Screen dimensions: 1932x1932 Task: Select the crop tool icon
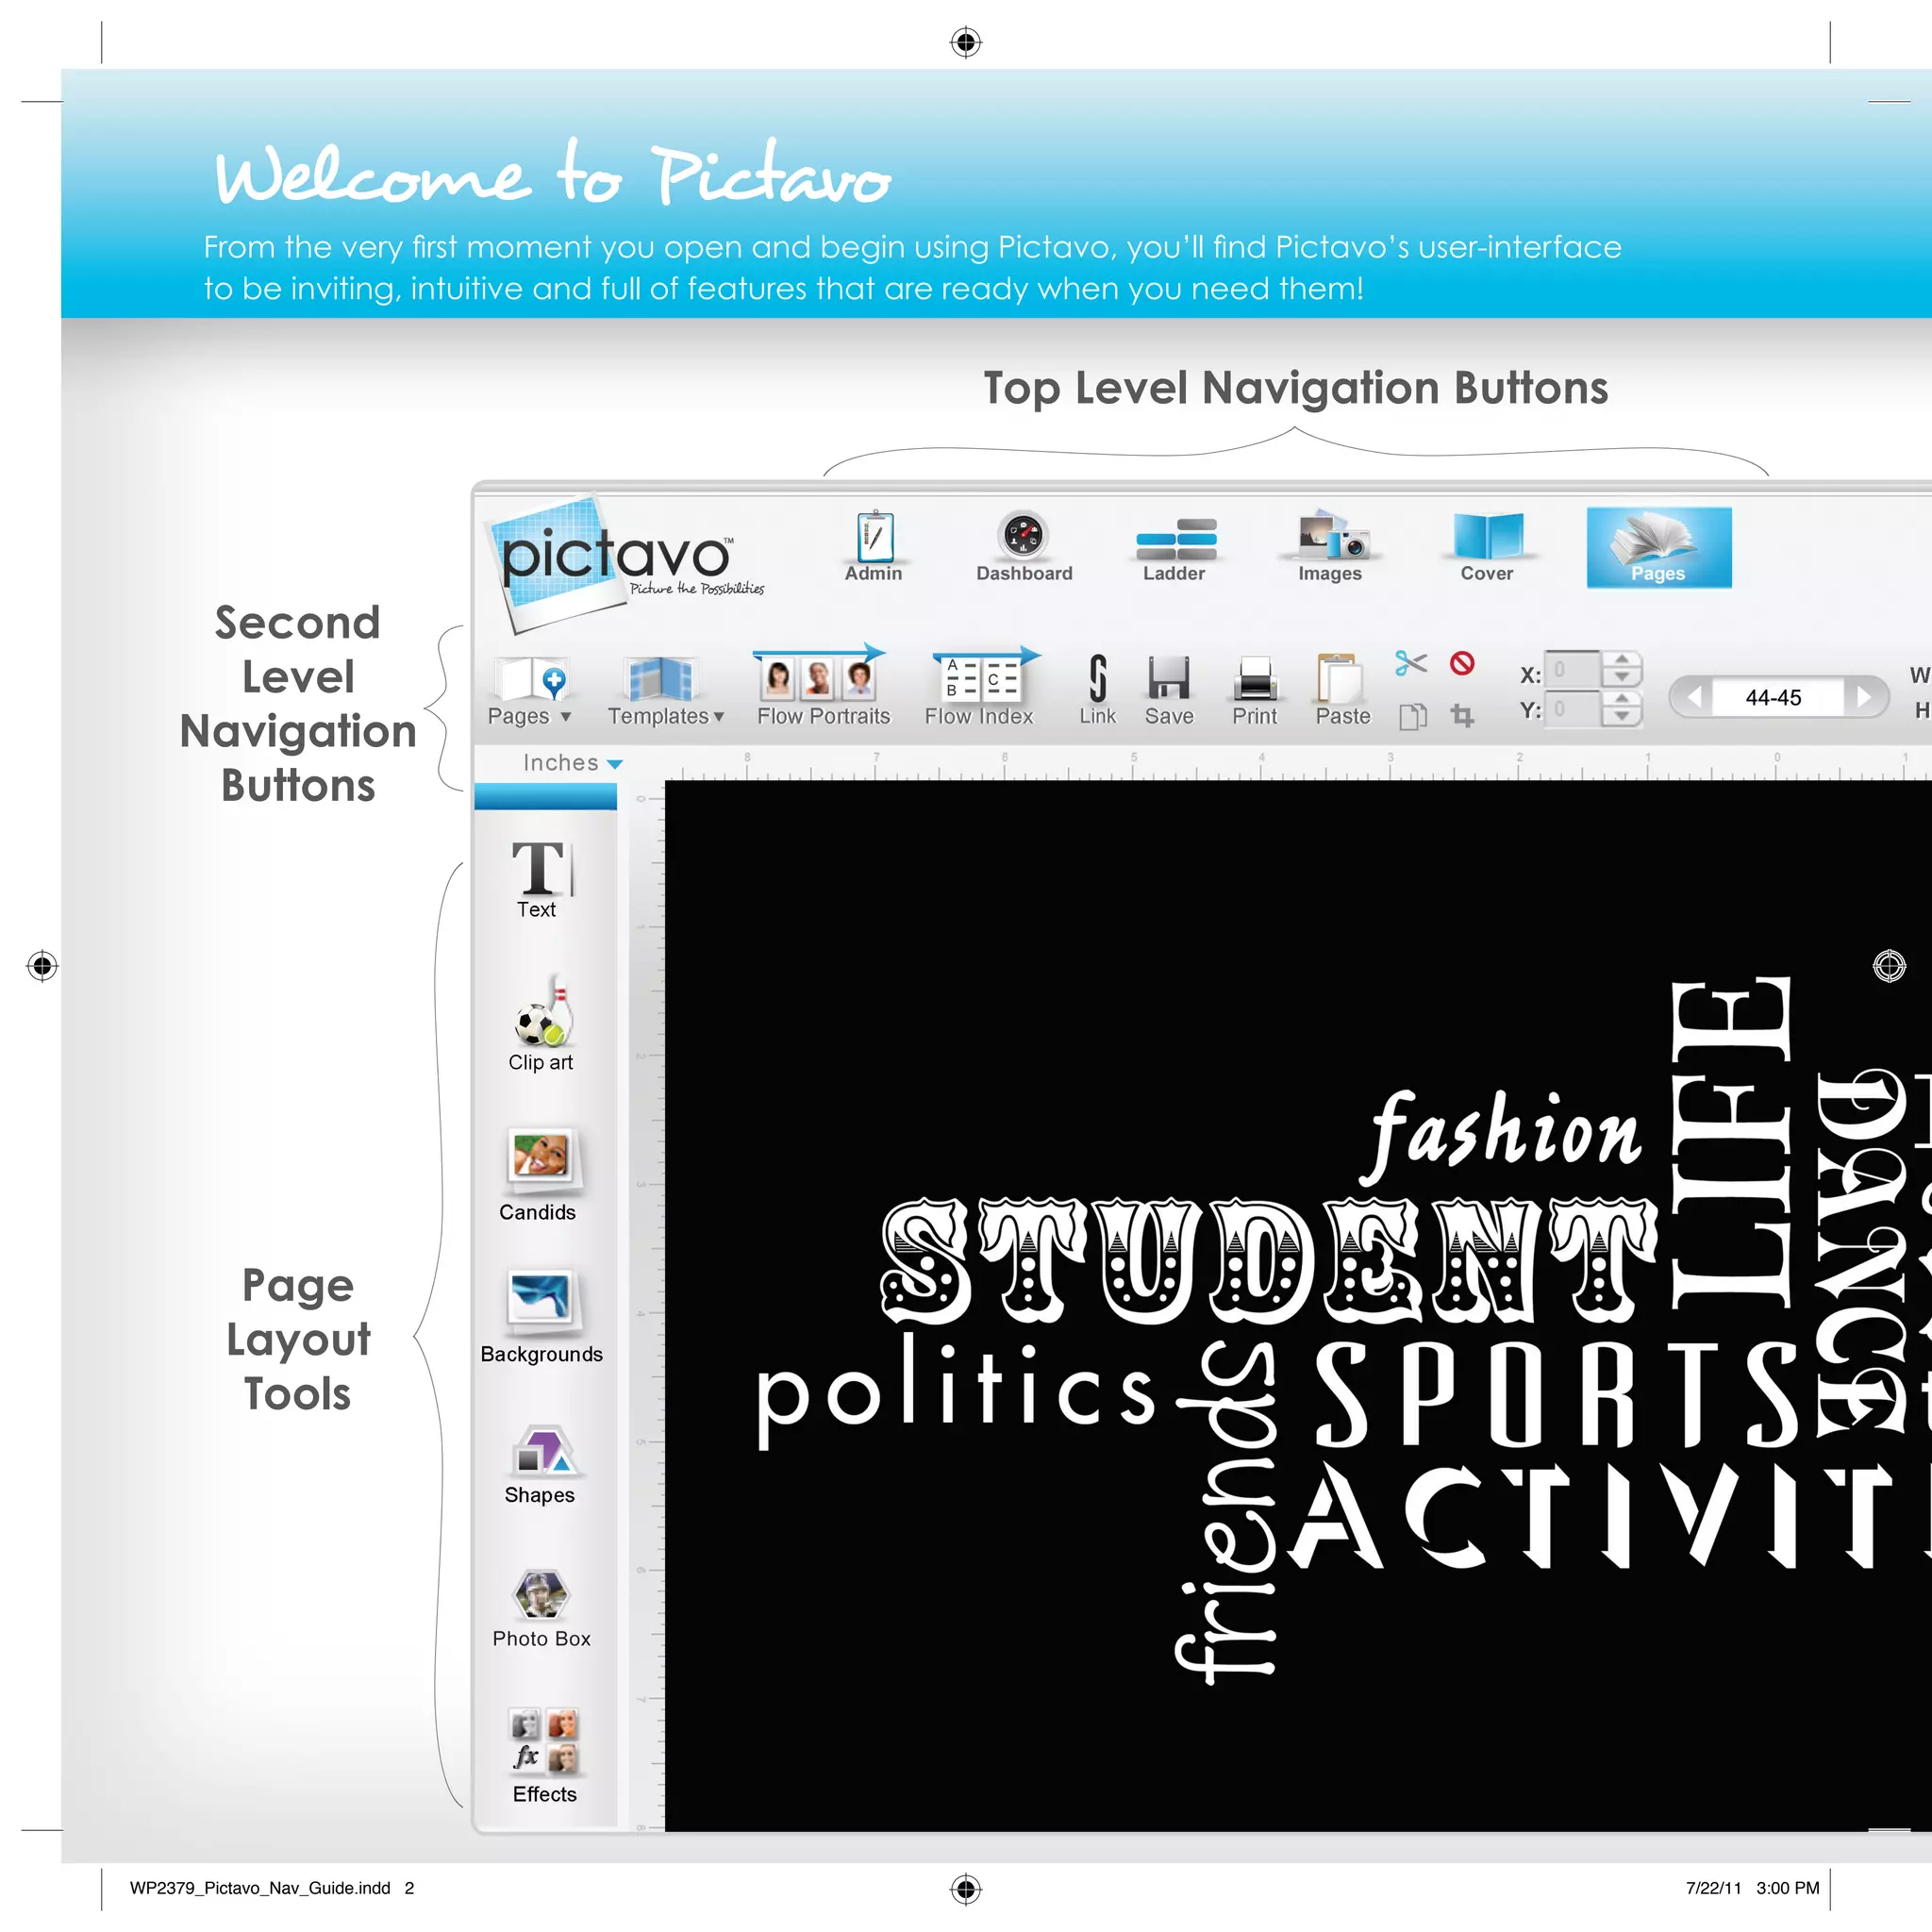[1462, 715]
